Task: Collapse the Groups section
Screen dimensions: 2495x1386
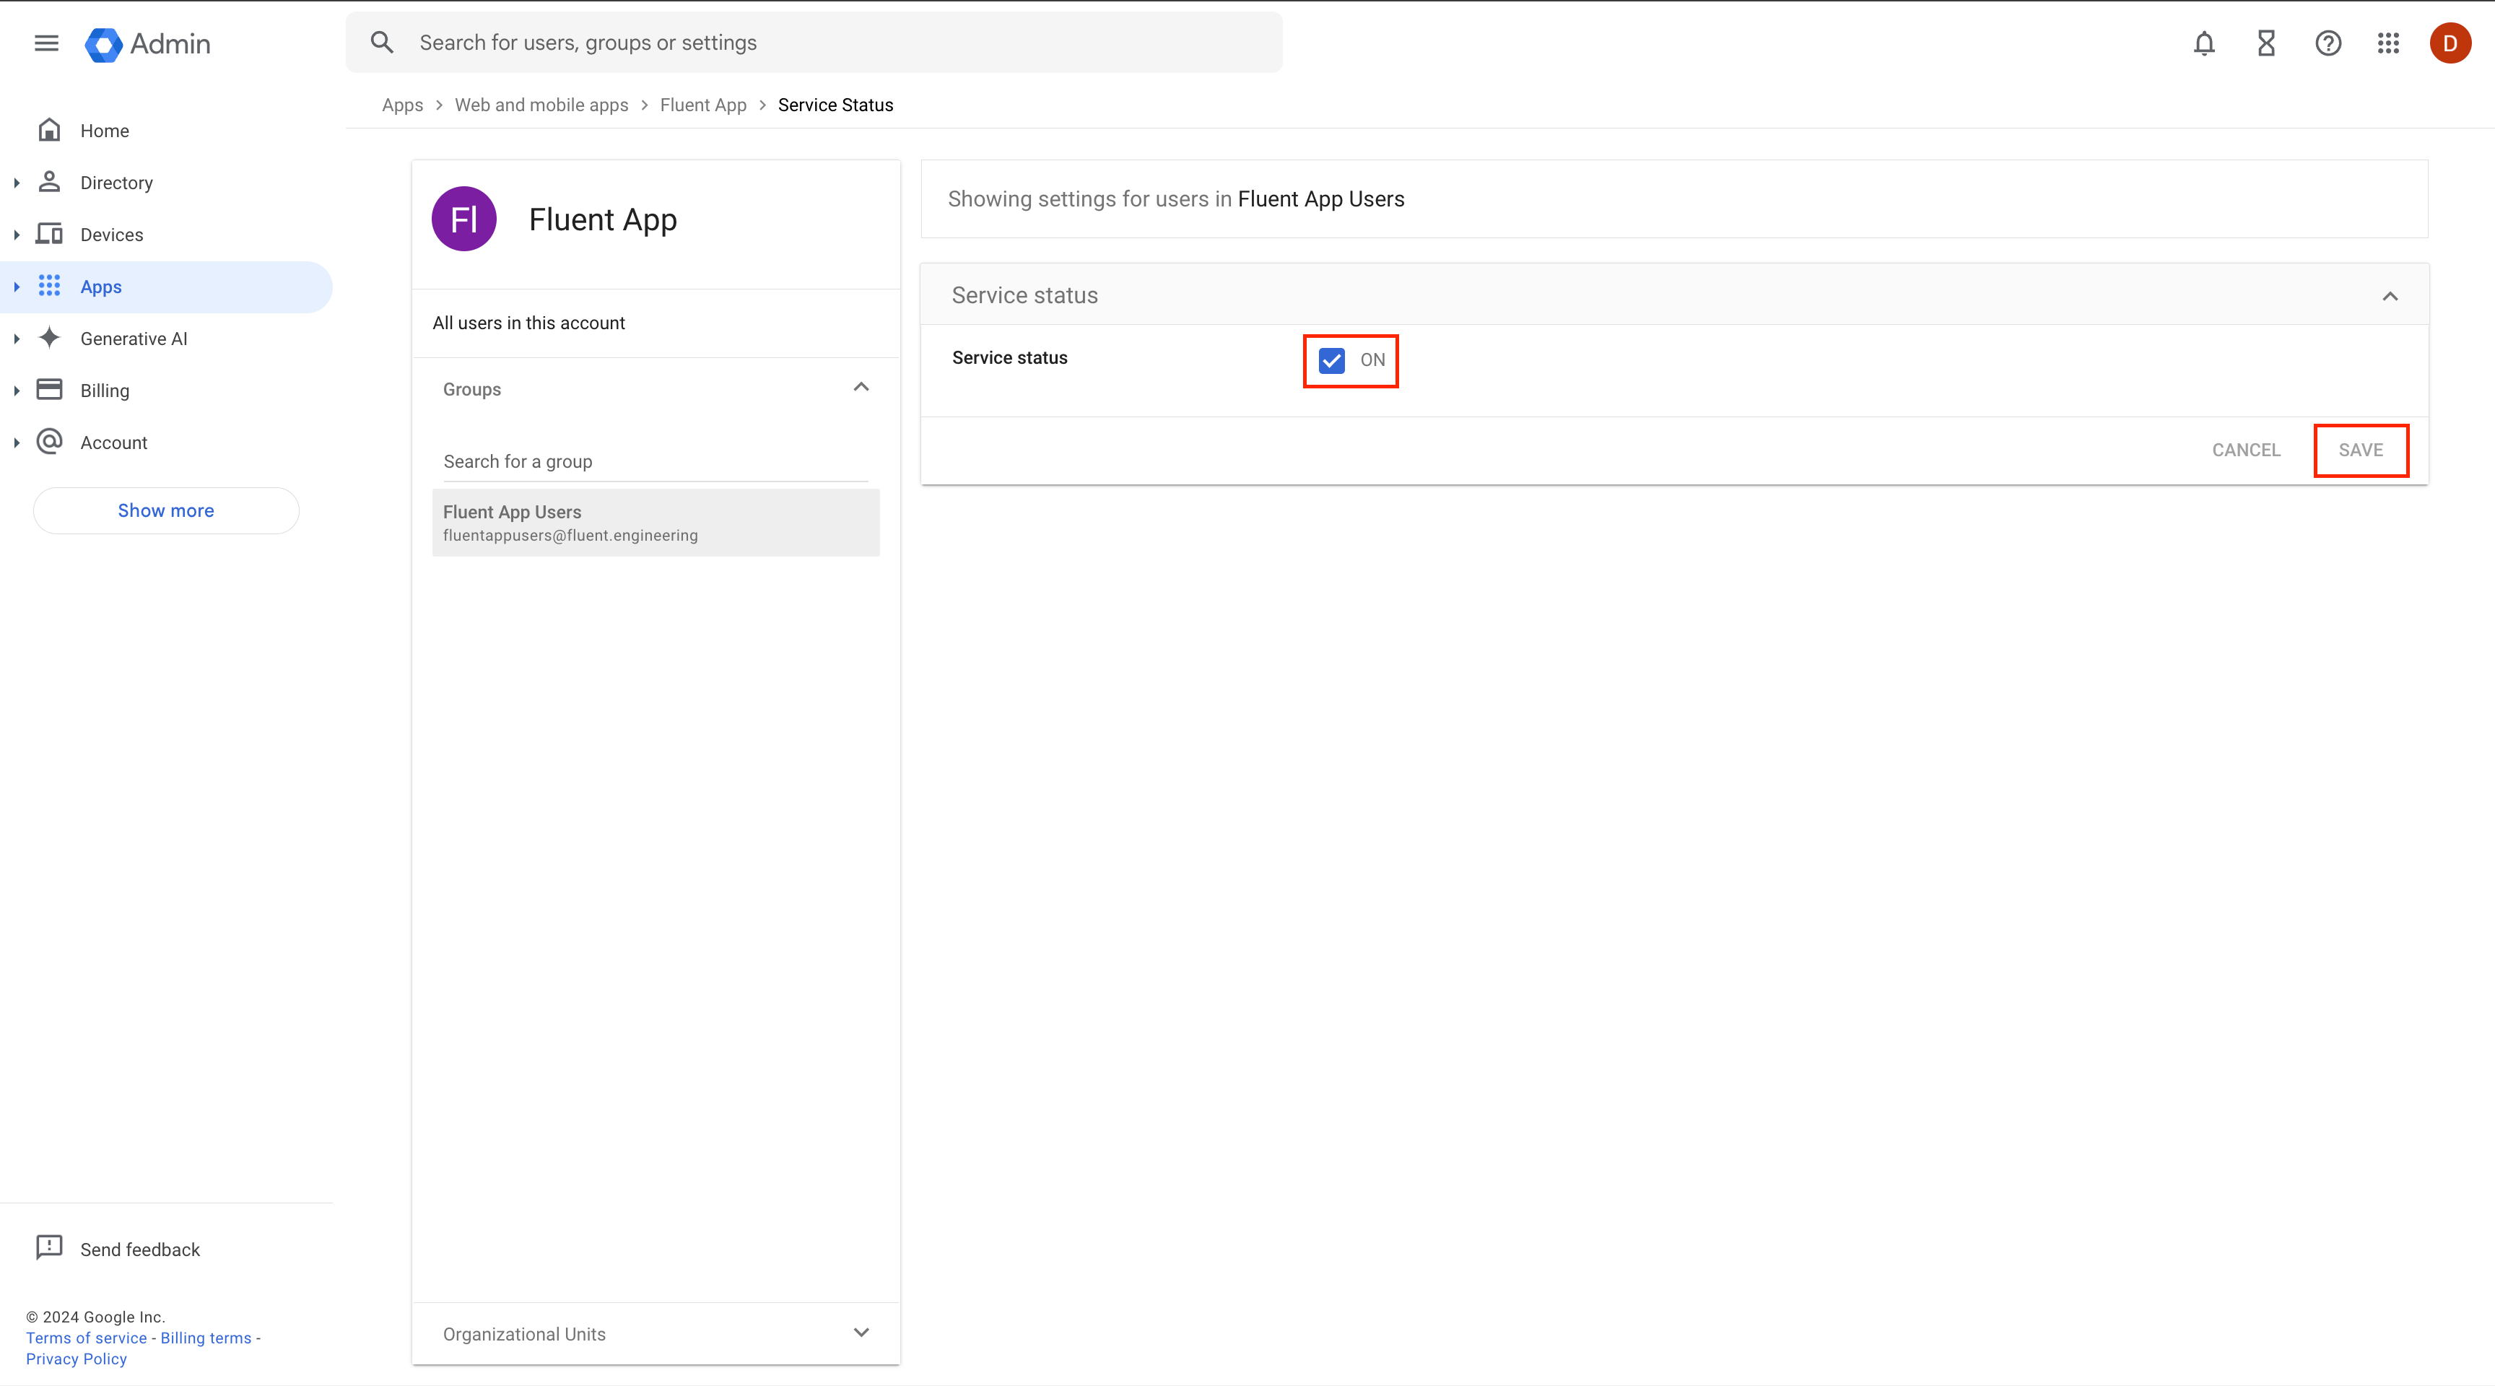Action: point(860,388)
